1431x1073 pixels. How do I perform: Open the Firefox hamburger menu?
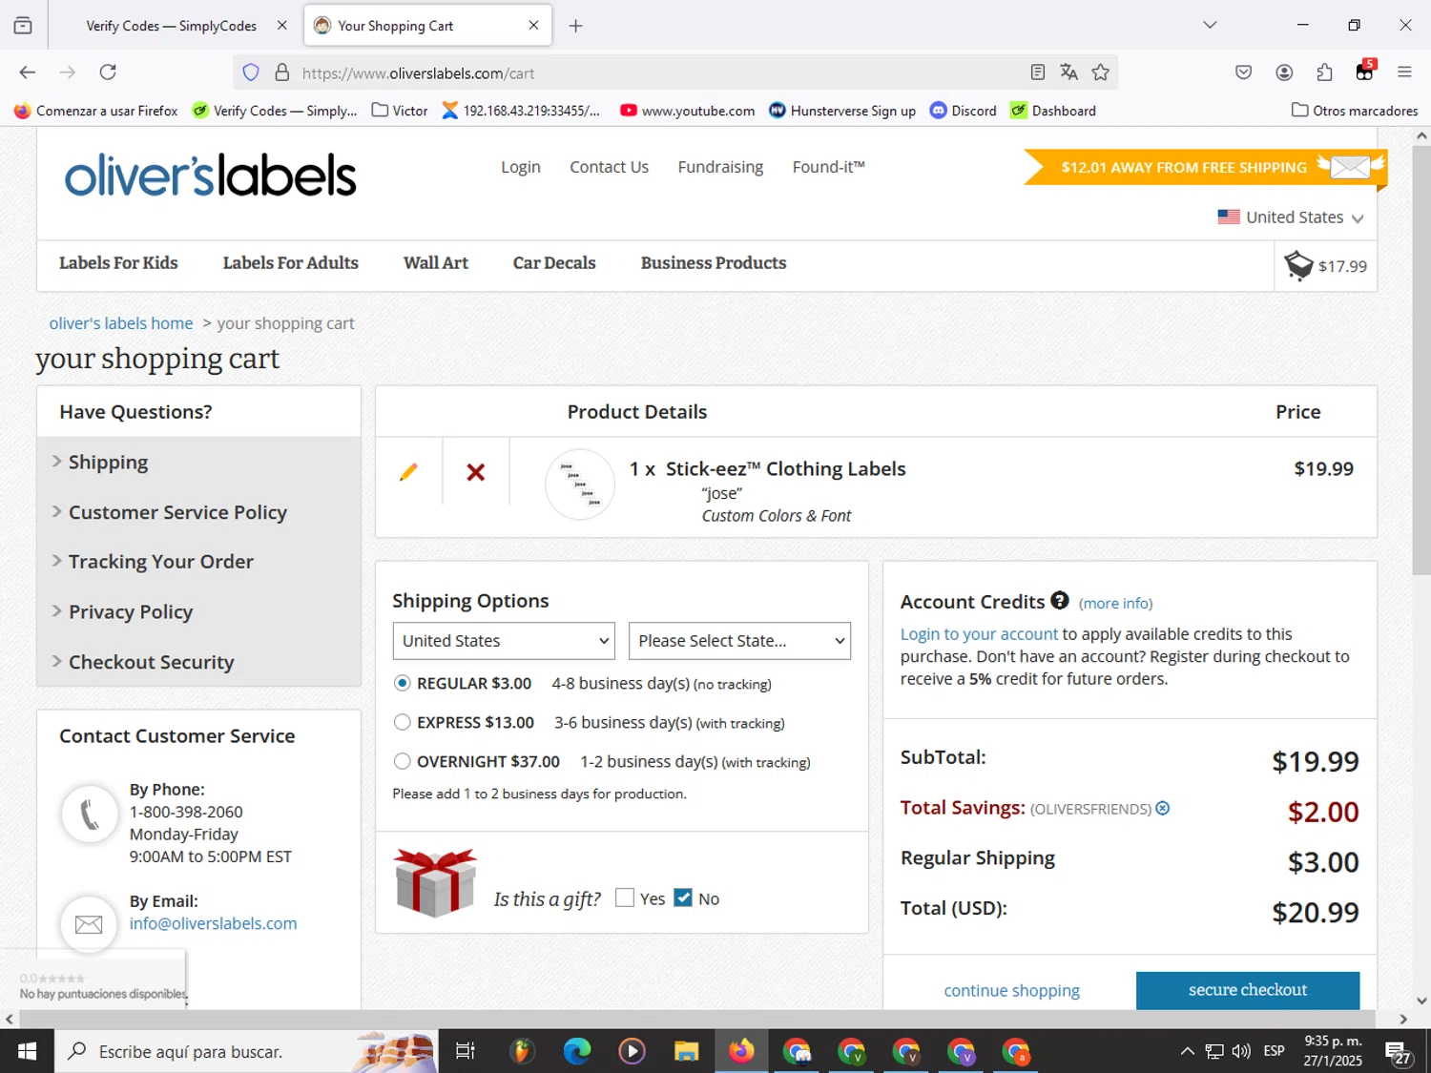pyautogui.click(x=1404, y=72)
